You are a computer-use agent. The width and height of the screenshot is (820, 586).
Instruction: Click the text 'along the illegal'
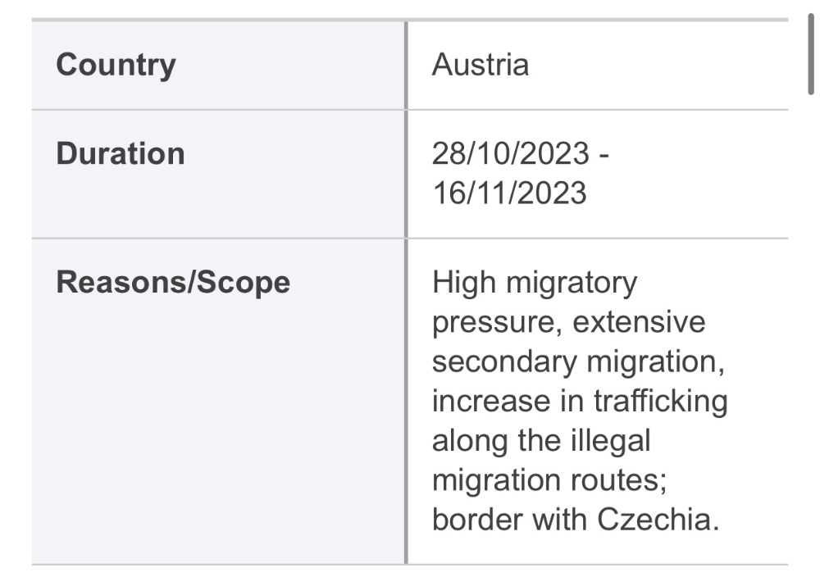tap(541, 441)
